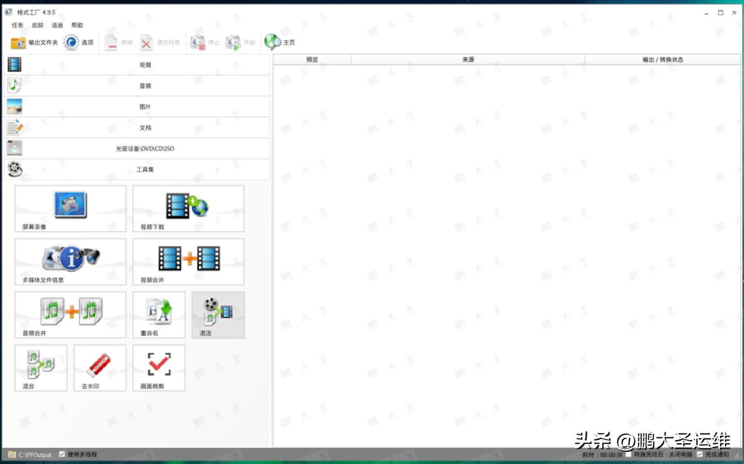The image size is (744, 464).
Task: Toggle the multi-thread (使用多线程) checkbox
Action: coord(62,454)
